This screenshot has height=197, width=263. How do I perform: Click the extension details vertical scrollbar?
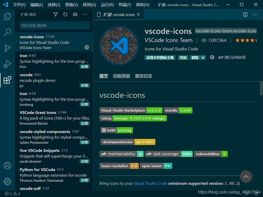coord(261,88)
